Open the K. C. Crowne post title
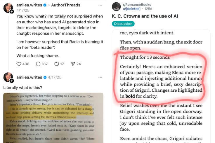215x143 pixels. (x=145, y=16)
